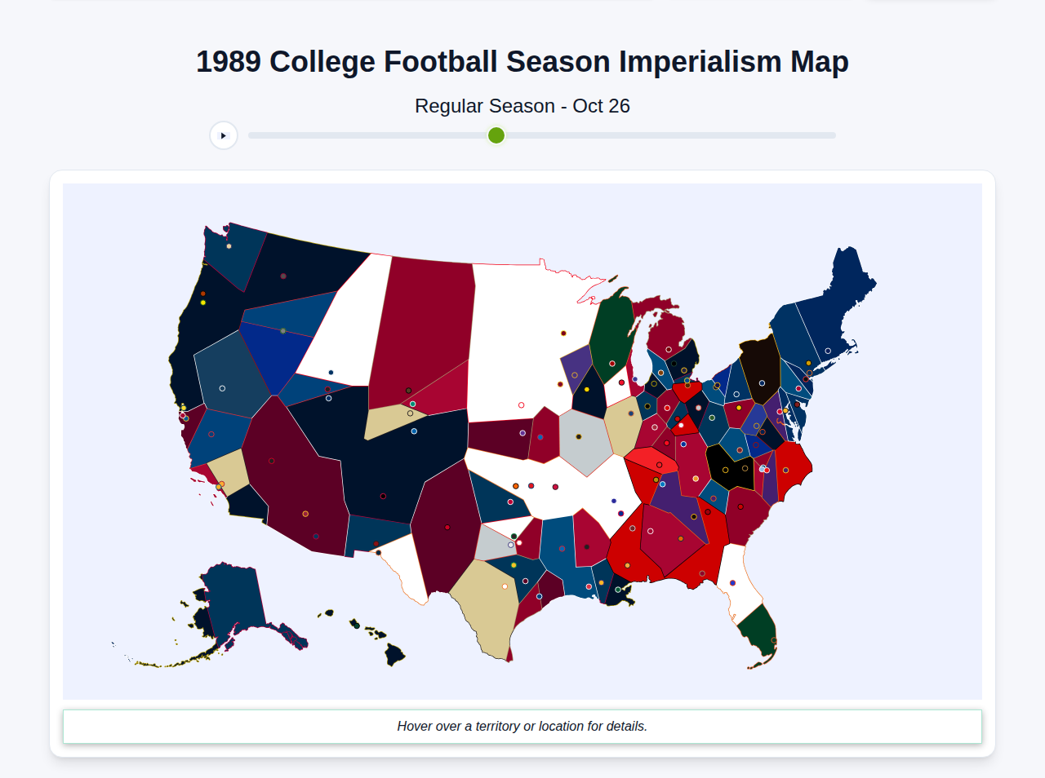Click the maroon marker on the green Upper Michigan territory

(x=612, y=362)
